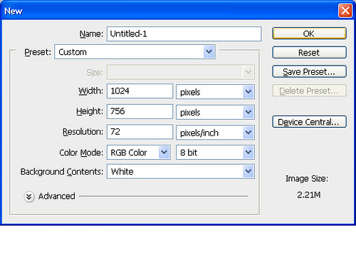Click the Reset button

pos(309,52)
